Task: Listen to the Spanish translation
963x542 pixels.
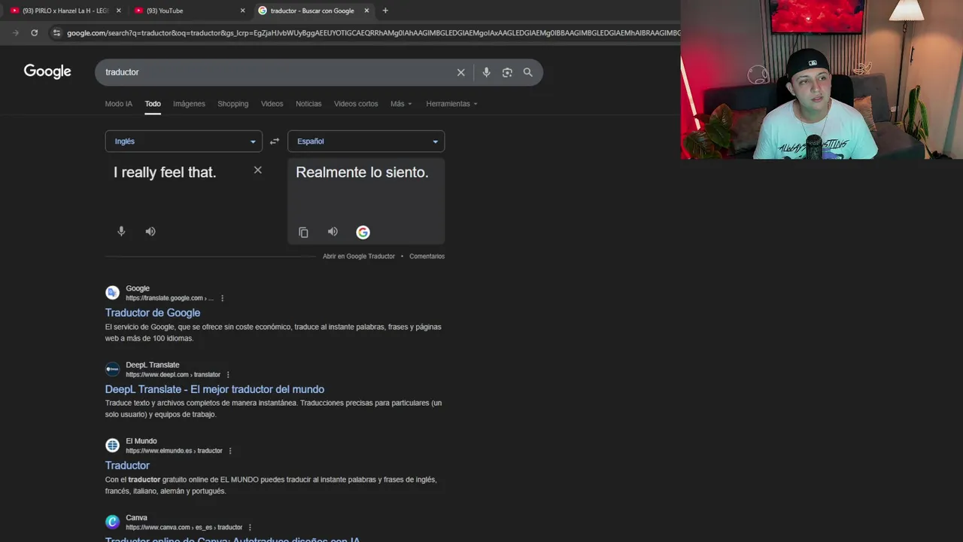Action: pyautogui.click(x=333, y=232)
